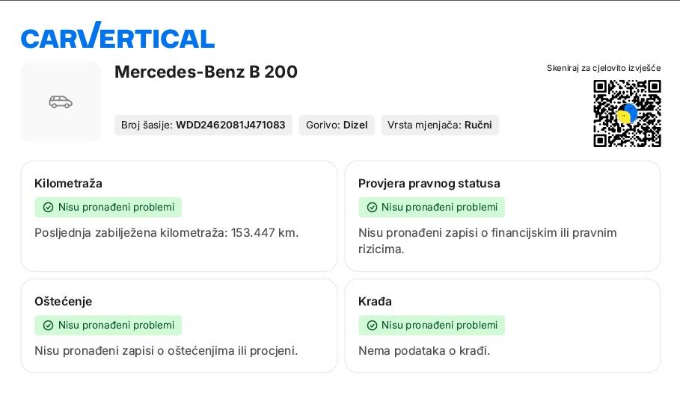Click the Broj šasije VIN tag
This screenshot has height=413, width=680.
coord(203,125)
